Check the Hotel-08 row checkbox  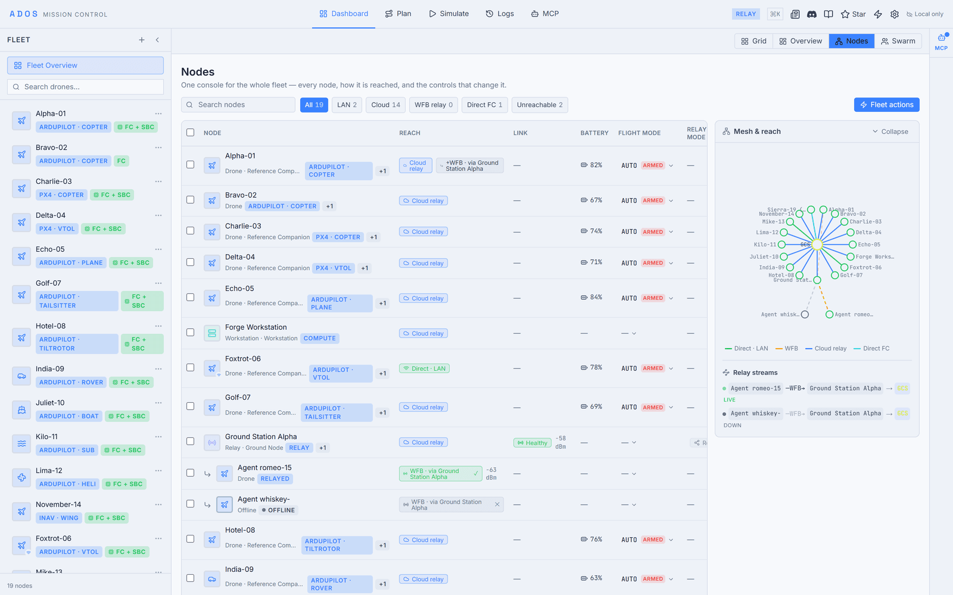(191, 539)
